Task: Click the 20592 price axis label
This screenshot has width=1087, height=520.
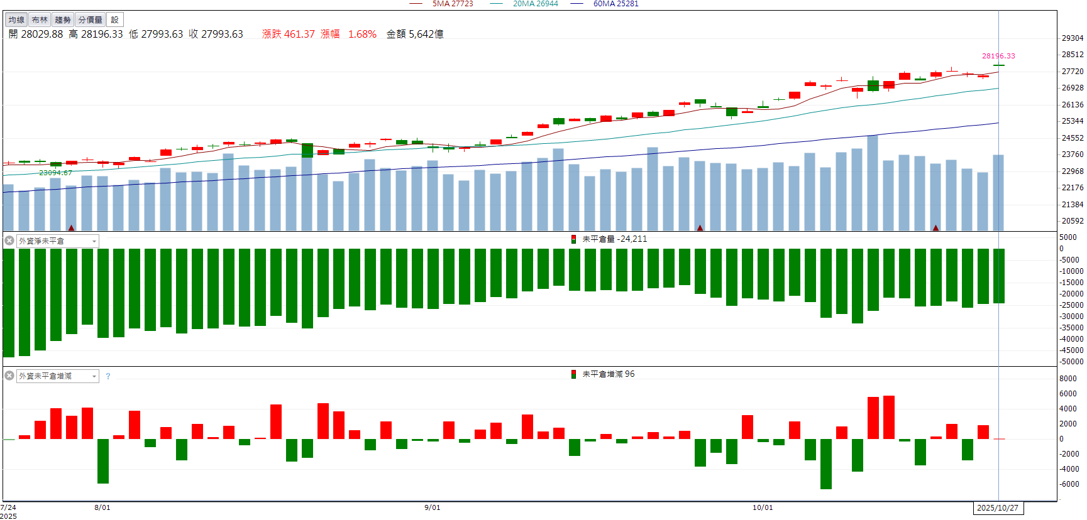Action: (1073, 221)
